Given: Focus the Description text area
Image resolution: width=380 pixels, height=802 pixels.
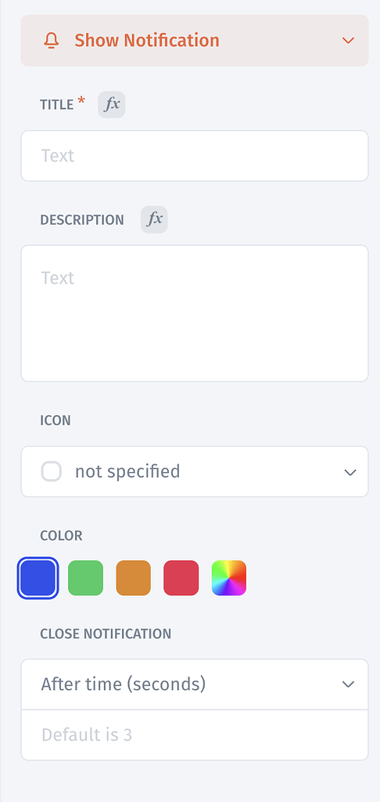Looking at the screenshot, I should coord(195,313).
